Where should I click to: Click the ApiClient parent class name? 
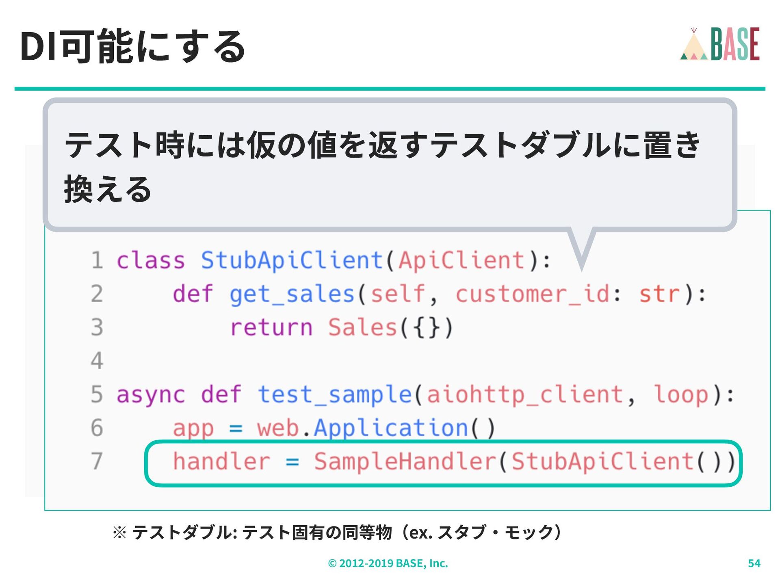click(x=461, y=260)
